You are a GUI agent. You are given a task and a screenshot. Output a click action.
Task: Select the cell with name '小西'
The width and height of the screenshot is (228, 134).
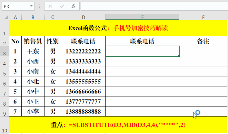coord(33,61)
